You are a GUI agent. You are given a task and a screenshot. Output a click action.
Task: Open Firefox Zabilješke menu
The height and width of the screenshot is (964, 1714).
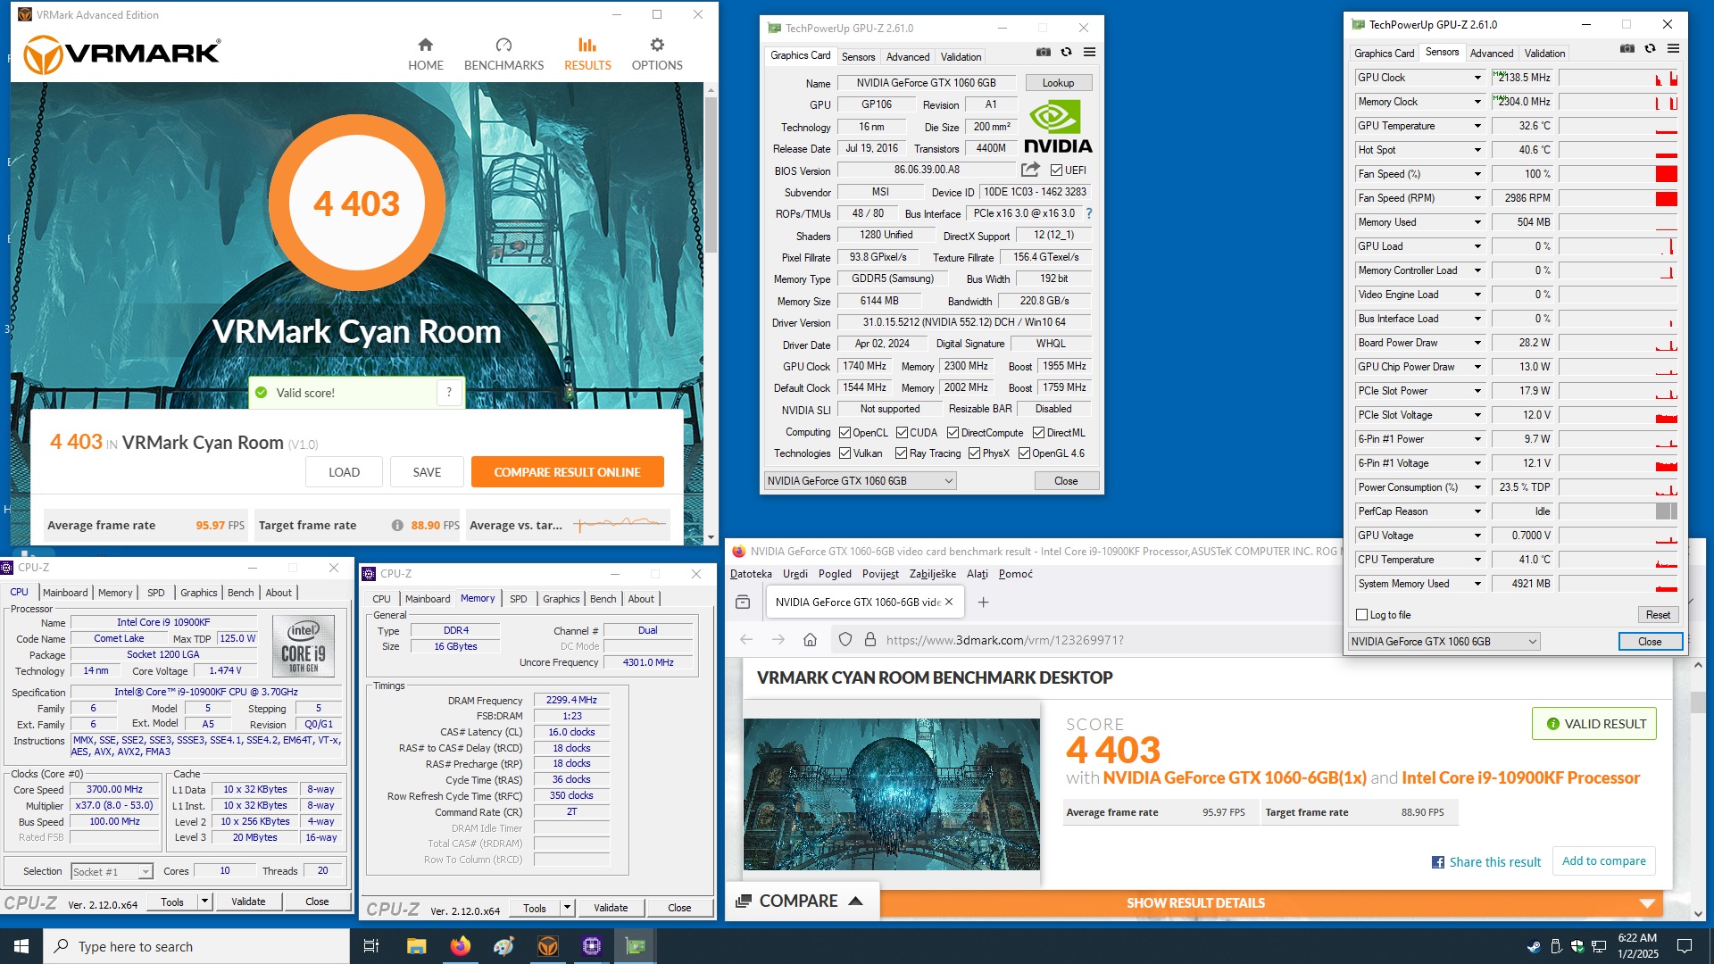tap(932, 574)
